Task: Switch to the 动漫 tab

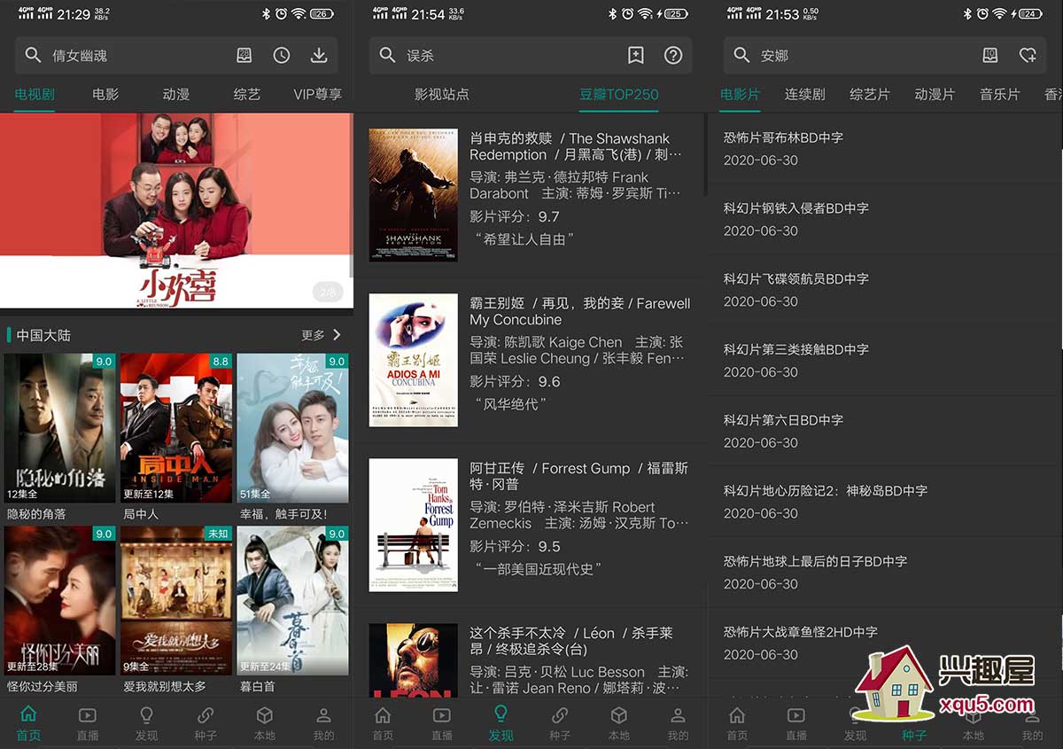Action: (176, 94)
